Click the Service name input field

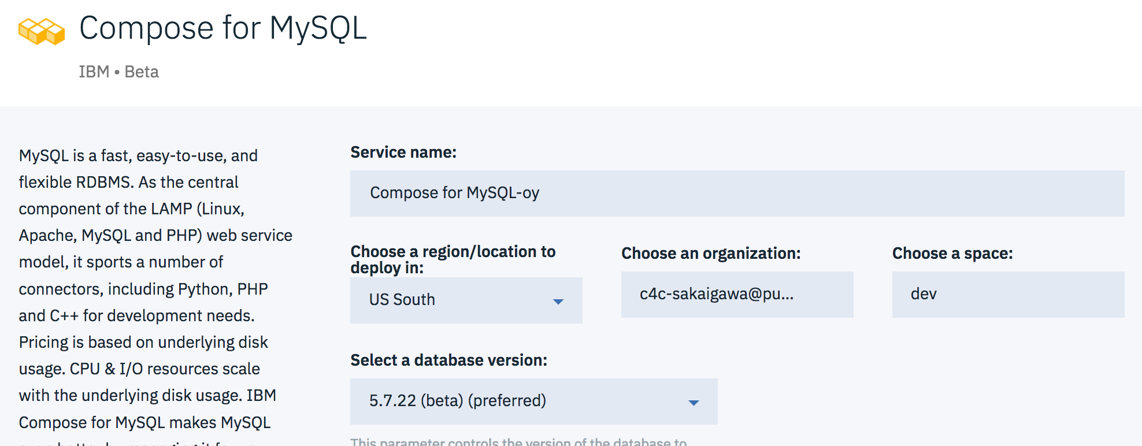(x=737, y=193)
